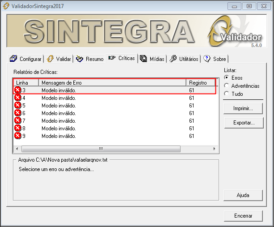
Task: Click Registro value 61 on line 5
Action: 191,106
